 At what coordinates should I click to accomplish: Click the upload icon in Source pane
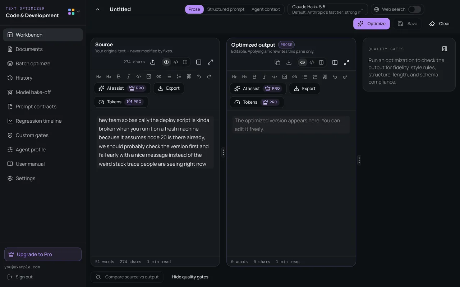pyautogui.click(x=153, y=62)
